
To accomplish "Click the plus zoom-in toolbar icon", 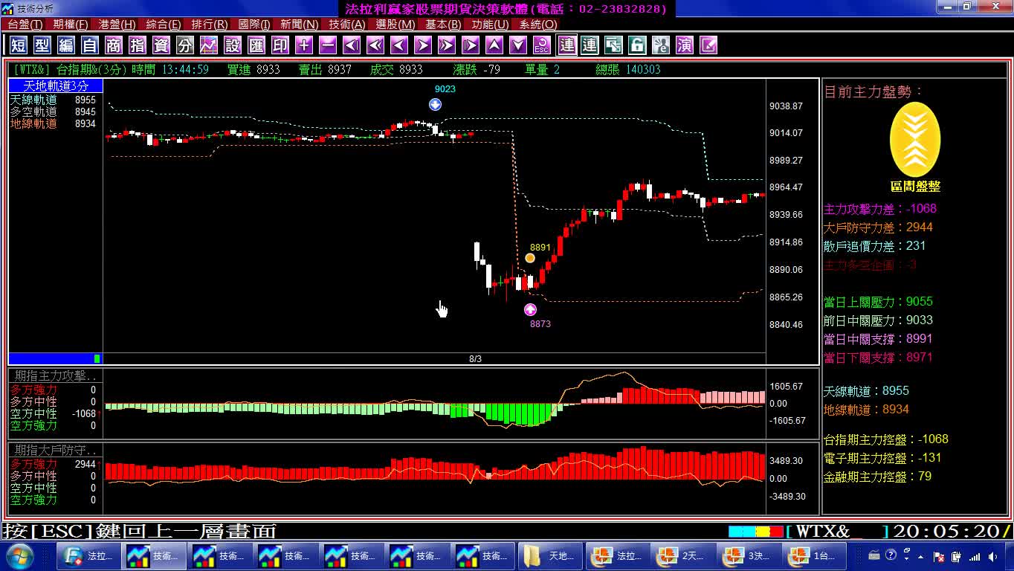I will 304,45.
